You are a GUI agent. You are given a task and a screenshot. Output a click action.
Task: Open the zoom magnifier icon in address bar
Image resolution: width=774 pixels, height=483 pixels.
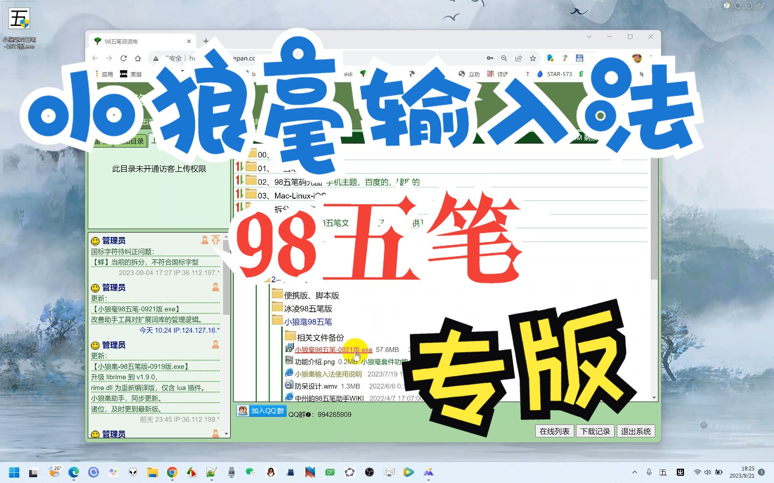504,58
